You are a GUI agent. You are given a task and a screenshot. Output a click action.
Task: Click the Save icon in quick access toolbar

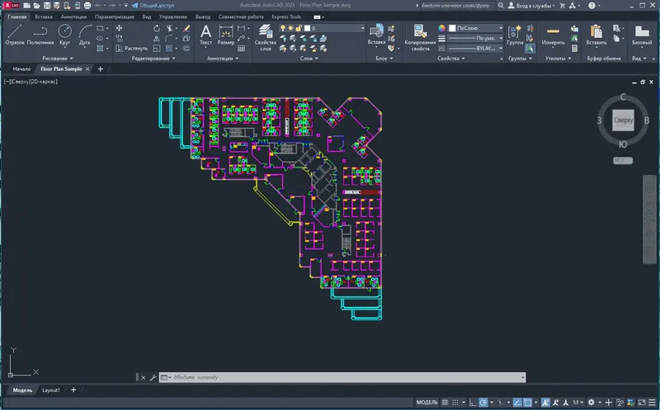tap(47, 6)
